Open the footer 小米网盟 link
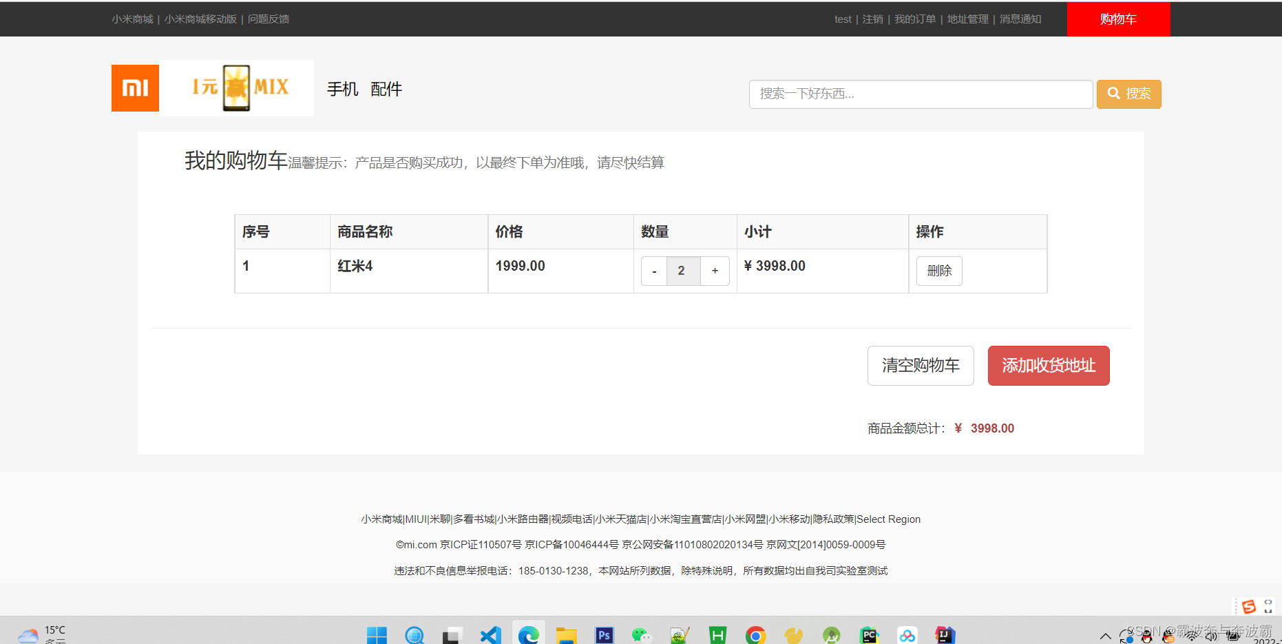 pyautogui.click(x=746, y=519)
